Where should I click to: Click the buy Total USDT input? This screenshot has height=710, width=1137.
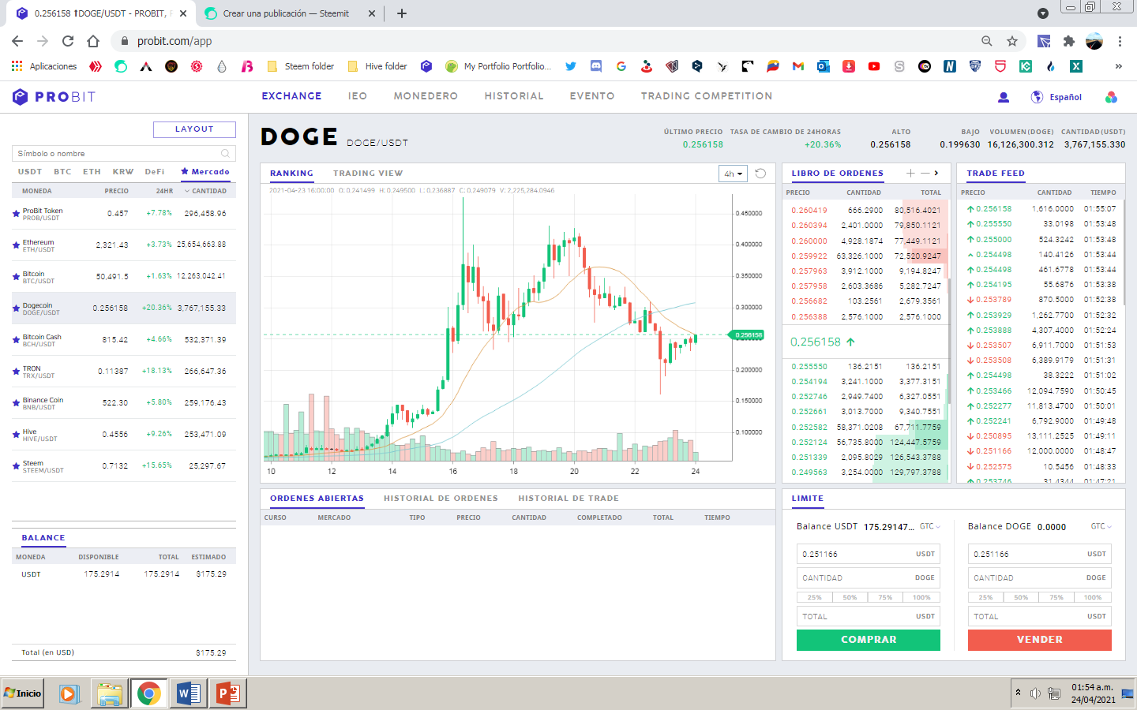point(869,616)
